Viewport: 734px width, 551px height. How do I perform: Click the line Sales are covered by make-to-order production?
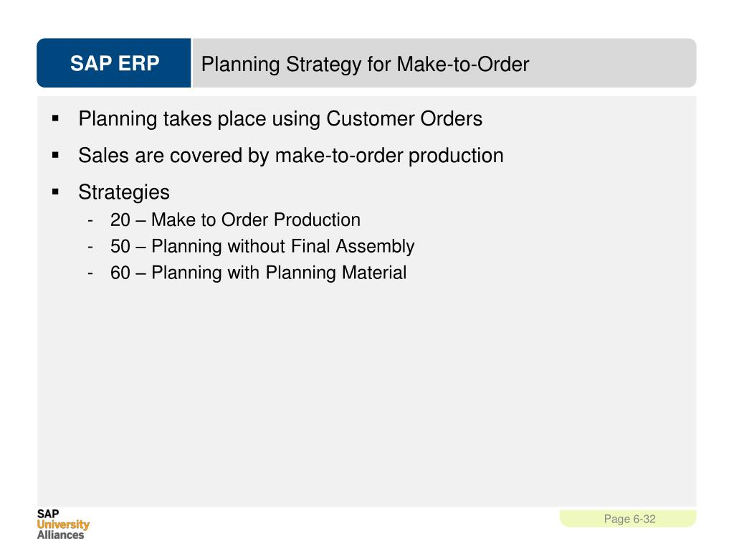pyautogui.click(x=291, y=156)
